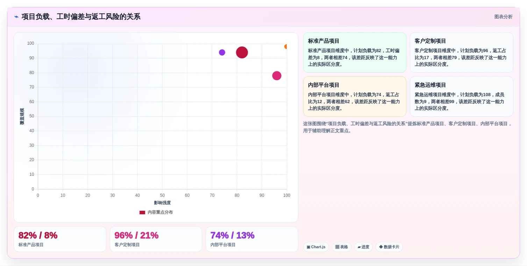Click the red legend color box
Image resolution: width=527 pixels, height=266 pixels.
click(x=142, y=213)
